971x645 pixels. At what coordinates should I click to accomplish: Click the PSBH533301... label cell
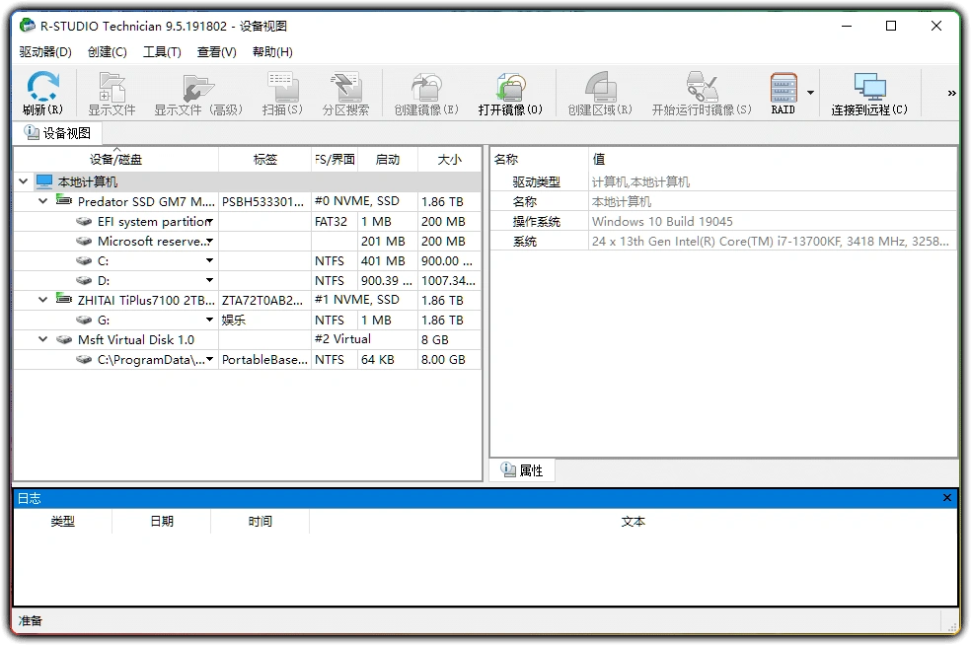[x=263, y=201]
